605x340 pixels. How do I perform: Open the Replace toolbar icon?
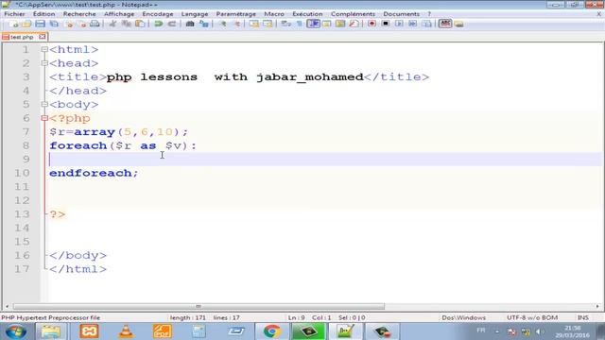pyautogui.click(x=204, y=24)
